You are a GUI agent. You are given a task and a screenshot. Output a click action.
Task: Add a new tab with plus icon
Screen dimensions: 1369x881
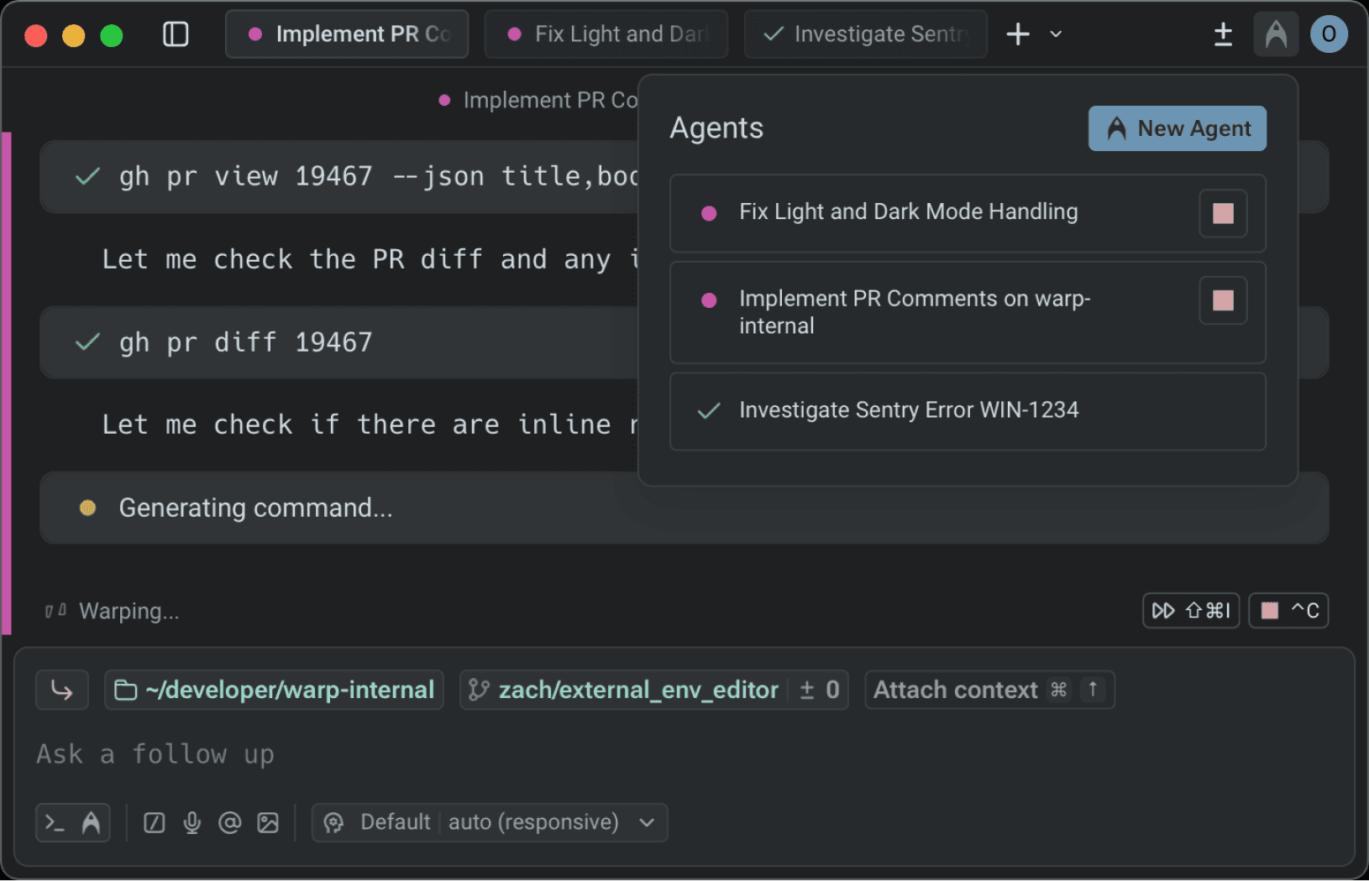click(x=1018, y=34)
